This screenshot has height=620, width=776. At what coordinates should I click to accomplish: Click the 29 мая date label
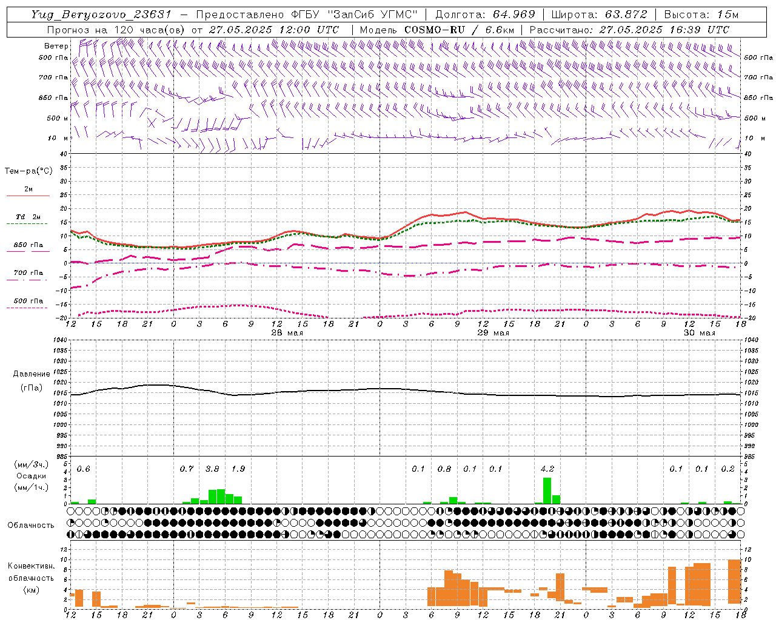pyautogui.click(x=493, y=333)
